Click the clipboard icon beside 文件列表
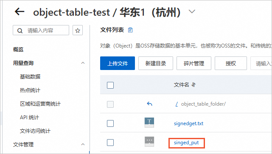Viewport: 272px width, 154px height. pos(130,30)
